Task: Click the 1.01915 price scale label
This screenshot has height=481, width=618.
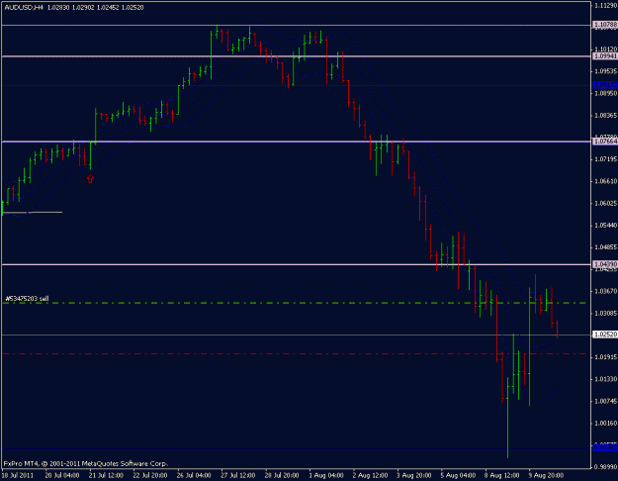Action: (606, 357)
